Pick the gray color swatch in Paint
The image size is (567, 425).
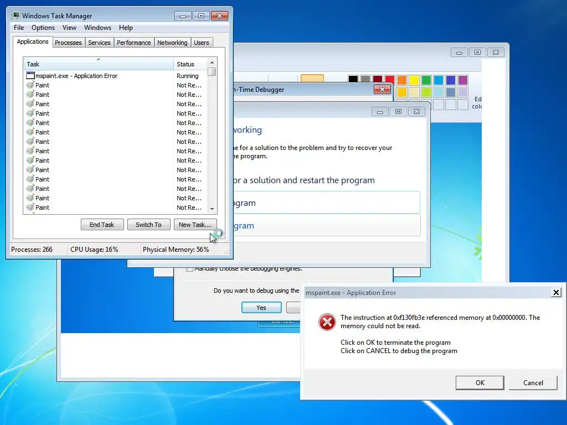coord(365,80)
